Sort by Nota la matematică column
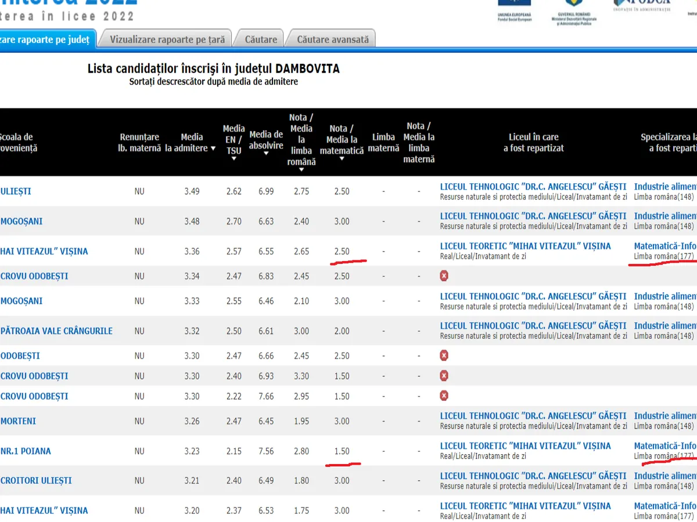This screenshot has width=697, height=522. pyautogui.click(x=342, y=159)
